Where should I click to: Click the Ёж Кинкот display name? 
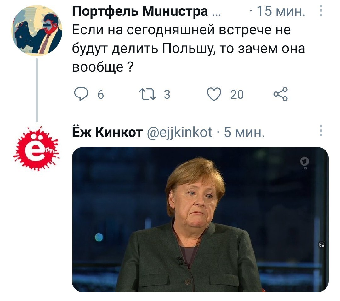[107, 132]
